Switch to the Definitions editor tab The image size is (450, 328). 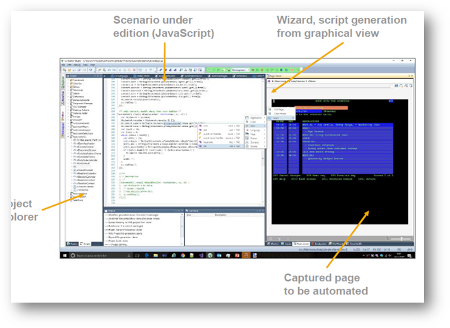pyautogui.click(x=241, y=75)
